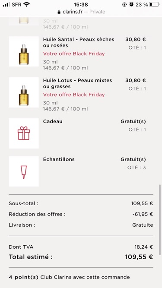Select the Échantillons item label
The height and width of the screenshot is (288, 162).
click(x=59, y=159)
